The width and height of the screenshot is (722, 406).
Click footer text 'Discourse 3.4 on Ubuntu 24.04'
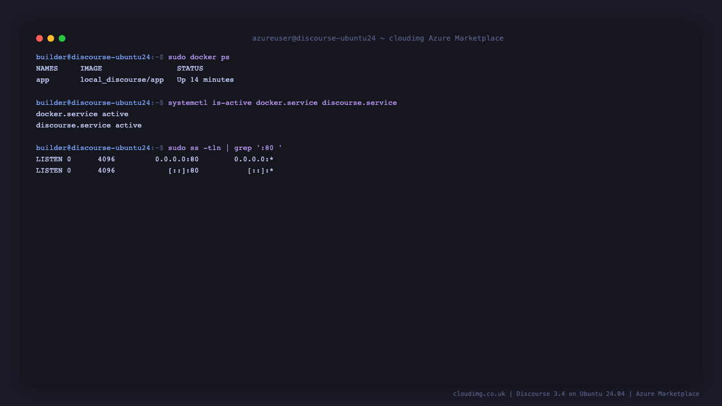tap(570, 394)
